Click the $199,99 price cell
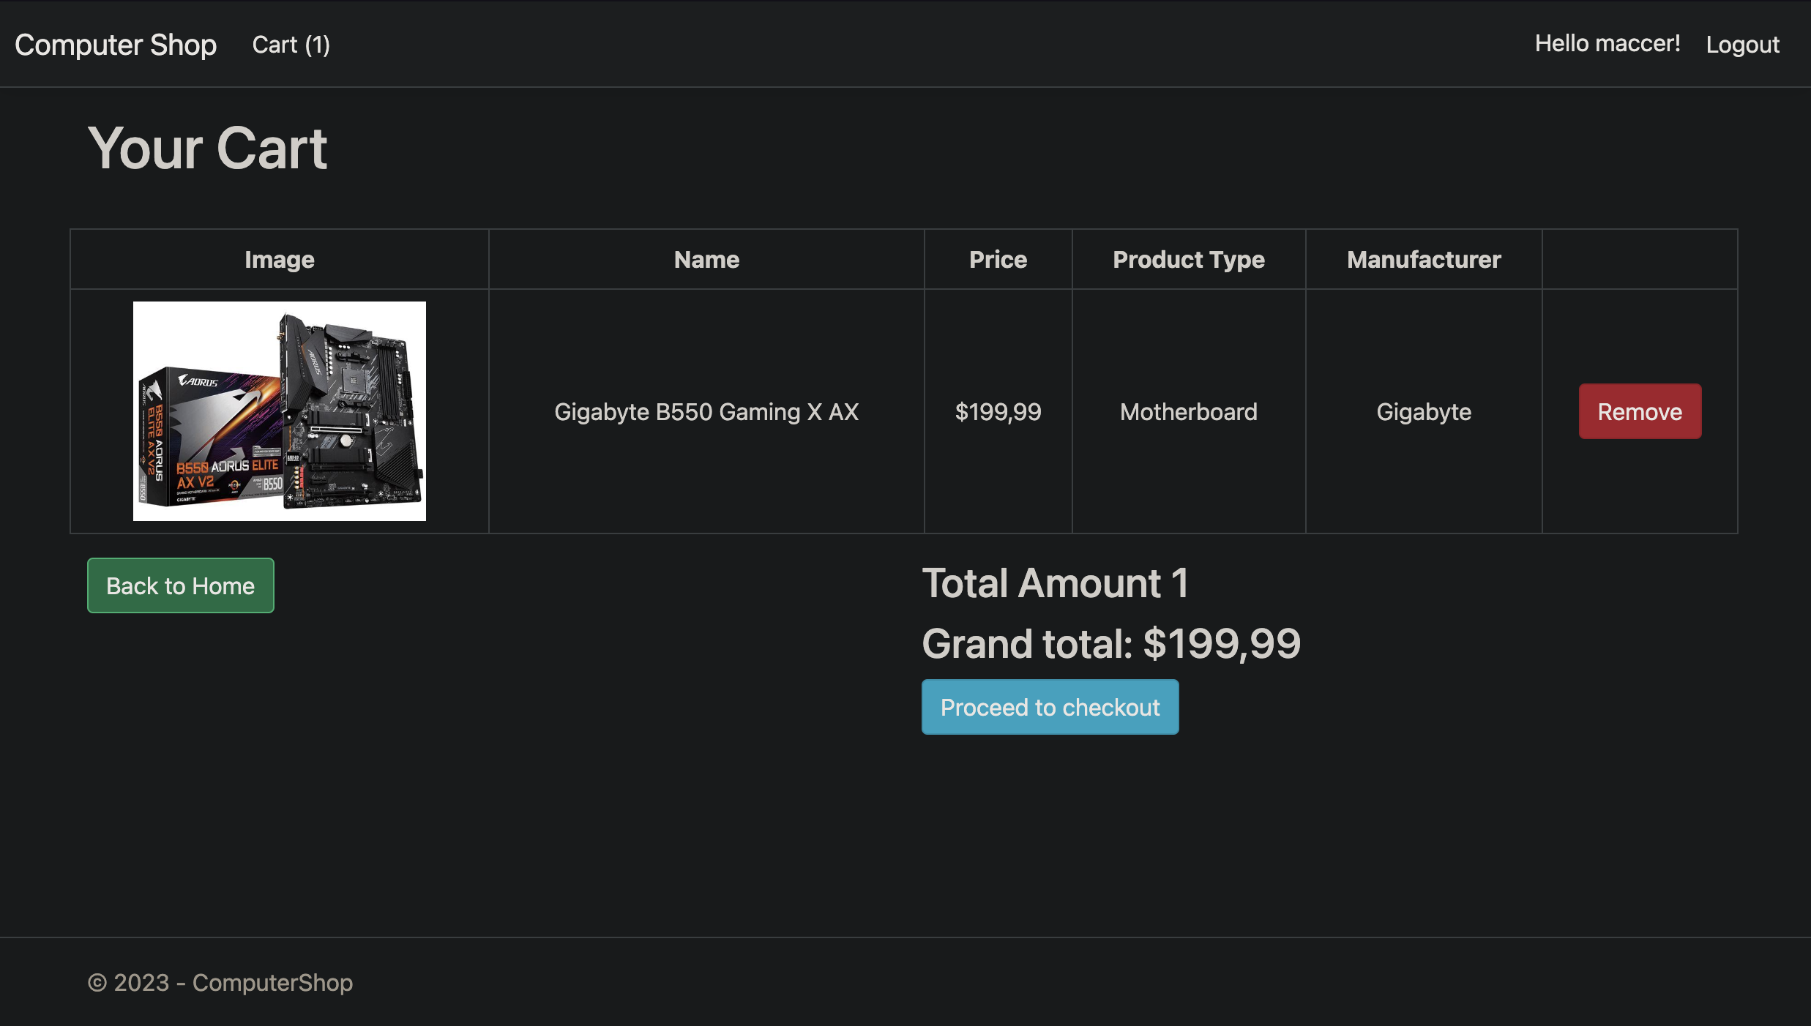The height and width of the screenshot is (1026, 1811). click(998, 411)
